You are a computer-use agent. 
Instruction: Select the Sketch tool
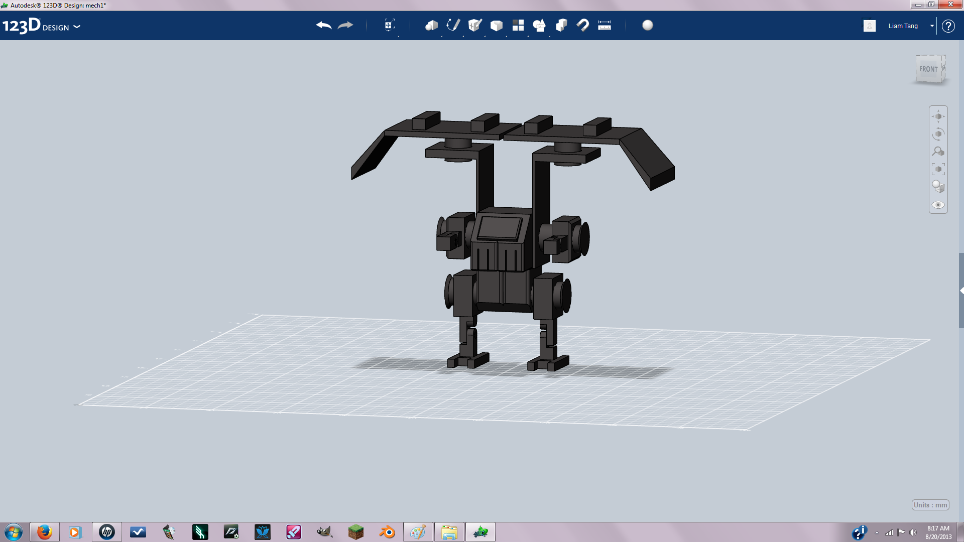coord(452,25)
